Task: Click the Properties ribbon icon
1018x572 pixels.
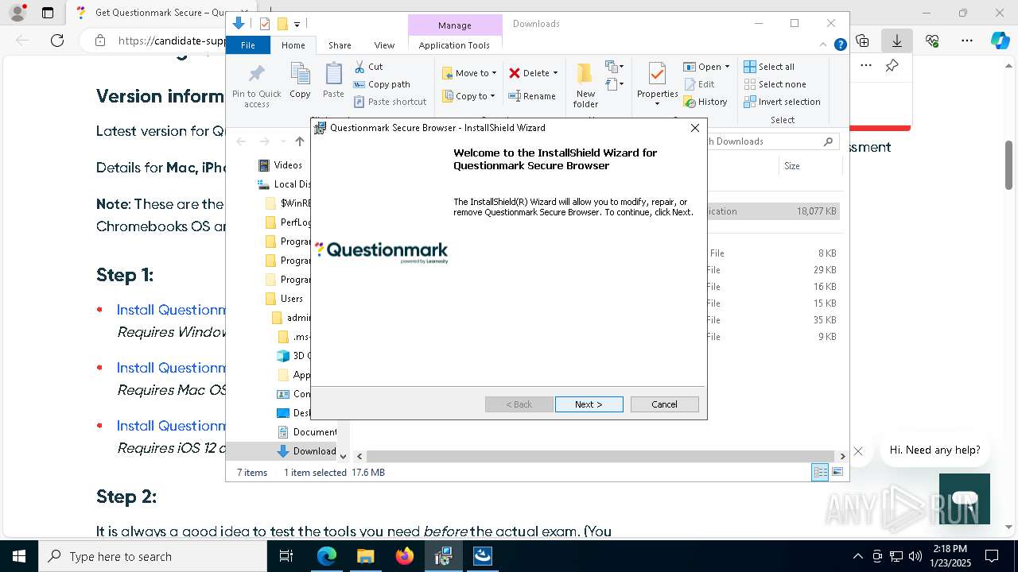Action: click(x=657, y=75)
